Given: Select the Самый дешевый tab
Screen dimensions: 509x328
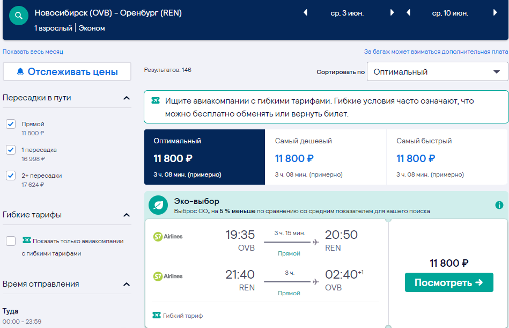Looking at the screenshot, I should click(x=326, y=157).
